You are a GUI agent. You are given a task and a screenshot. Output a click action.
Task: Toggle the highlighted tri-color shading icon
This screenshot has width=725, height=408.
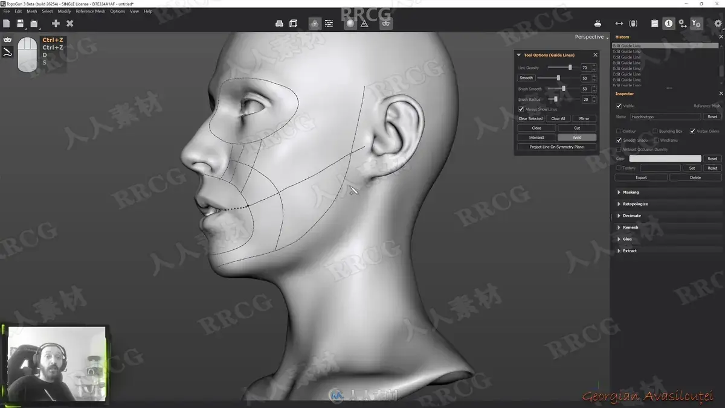315,24
